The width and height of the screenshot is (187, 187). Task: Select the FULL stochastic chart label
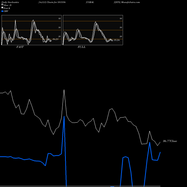click(x=82, y=47)
